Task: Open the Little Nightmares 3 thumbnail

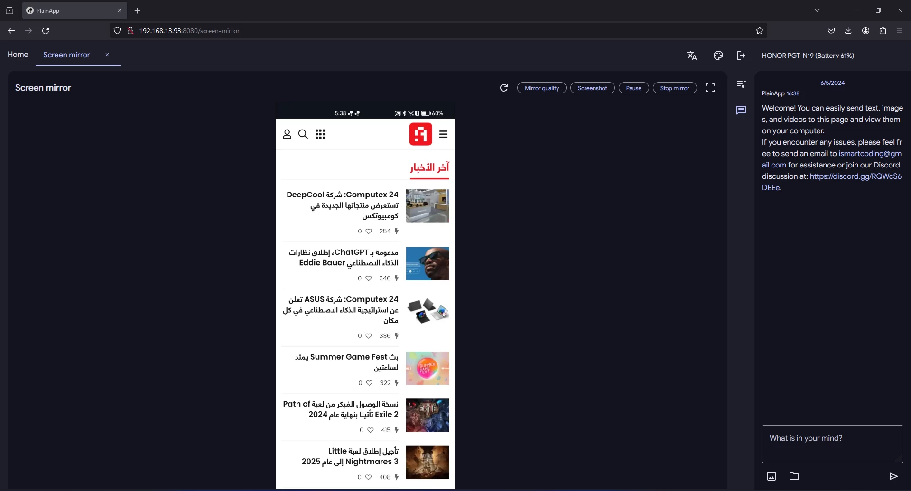Action: [428, 463]
